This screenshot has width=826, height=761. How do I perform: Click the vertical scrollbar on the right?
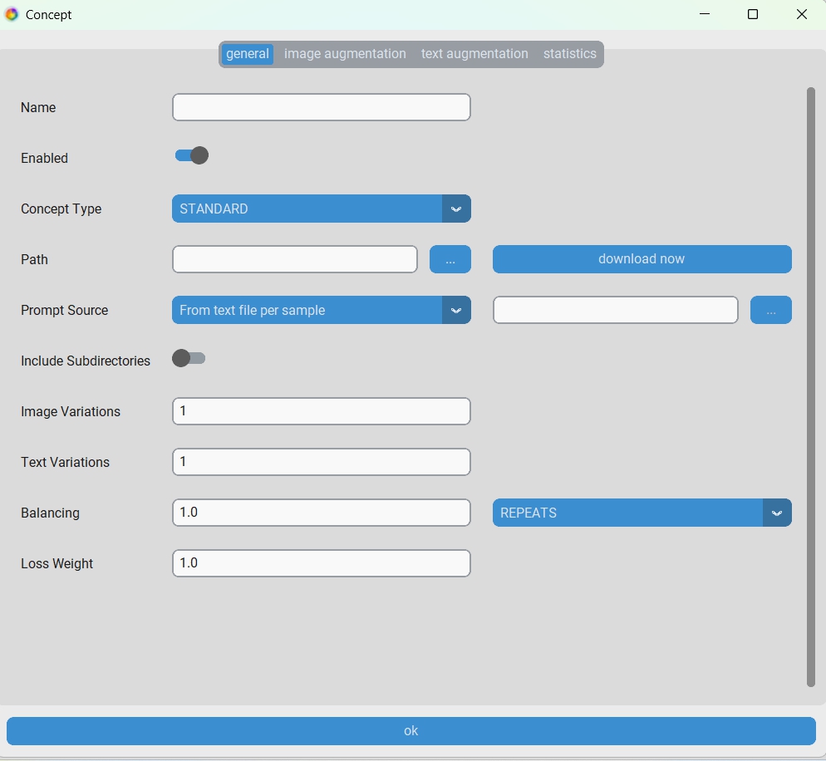[x=811, y=387]
